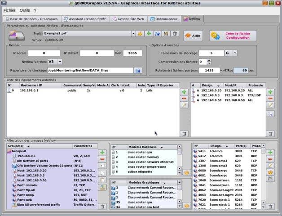Open the ? help menu

tap(35, 11)
